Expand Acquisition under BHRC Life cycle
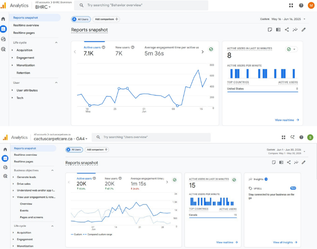 [24, 50]
